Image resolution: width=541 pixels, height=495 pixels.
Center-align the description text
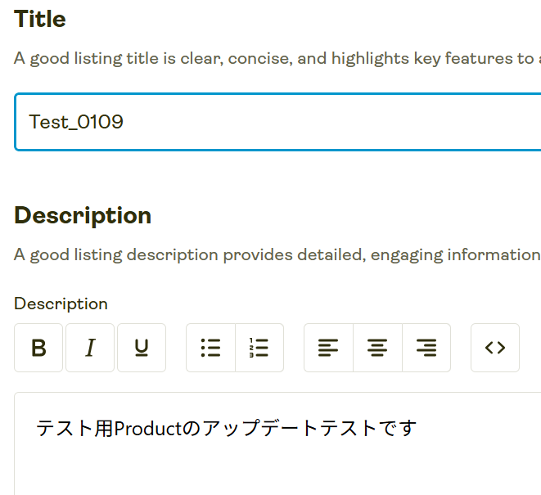377,348
